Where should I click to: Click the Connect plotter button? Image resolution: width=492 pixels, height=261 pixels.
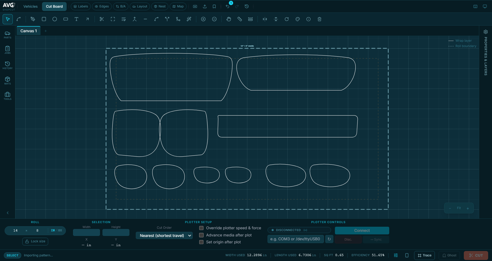(362, 231)
